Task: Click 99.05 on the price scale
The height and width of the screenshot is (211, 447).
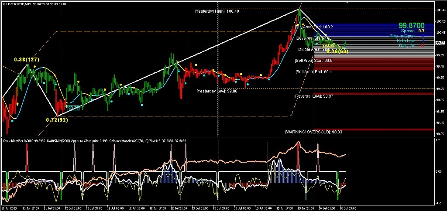Action: pos(440,88)
